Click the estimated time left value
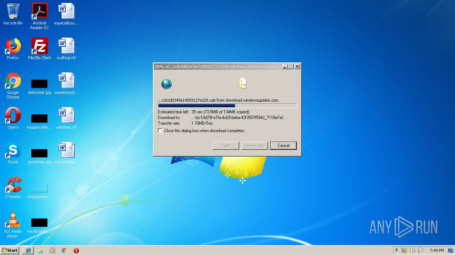This screenshot has width=455, height=255. coord(220,112)
